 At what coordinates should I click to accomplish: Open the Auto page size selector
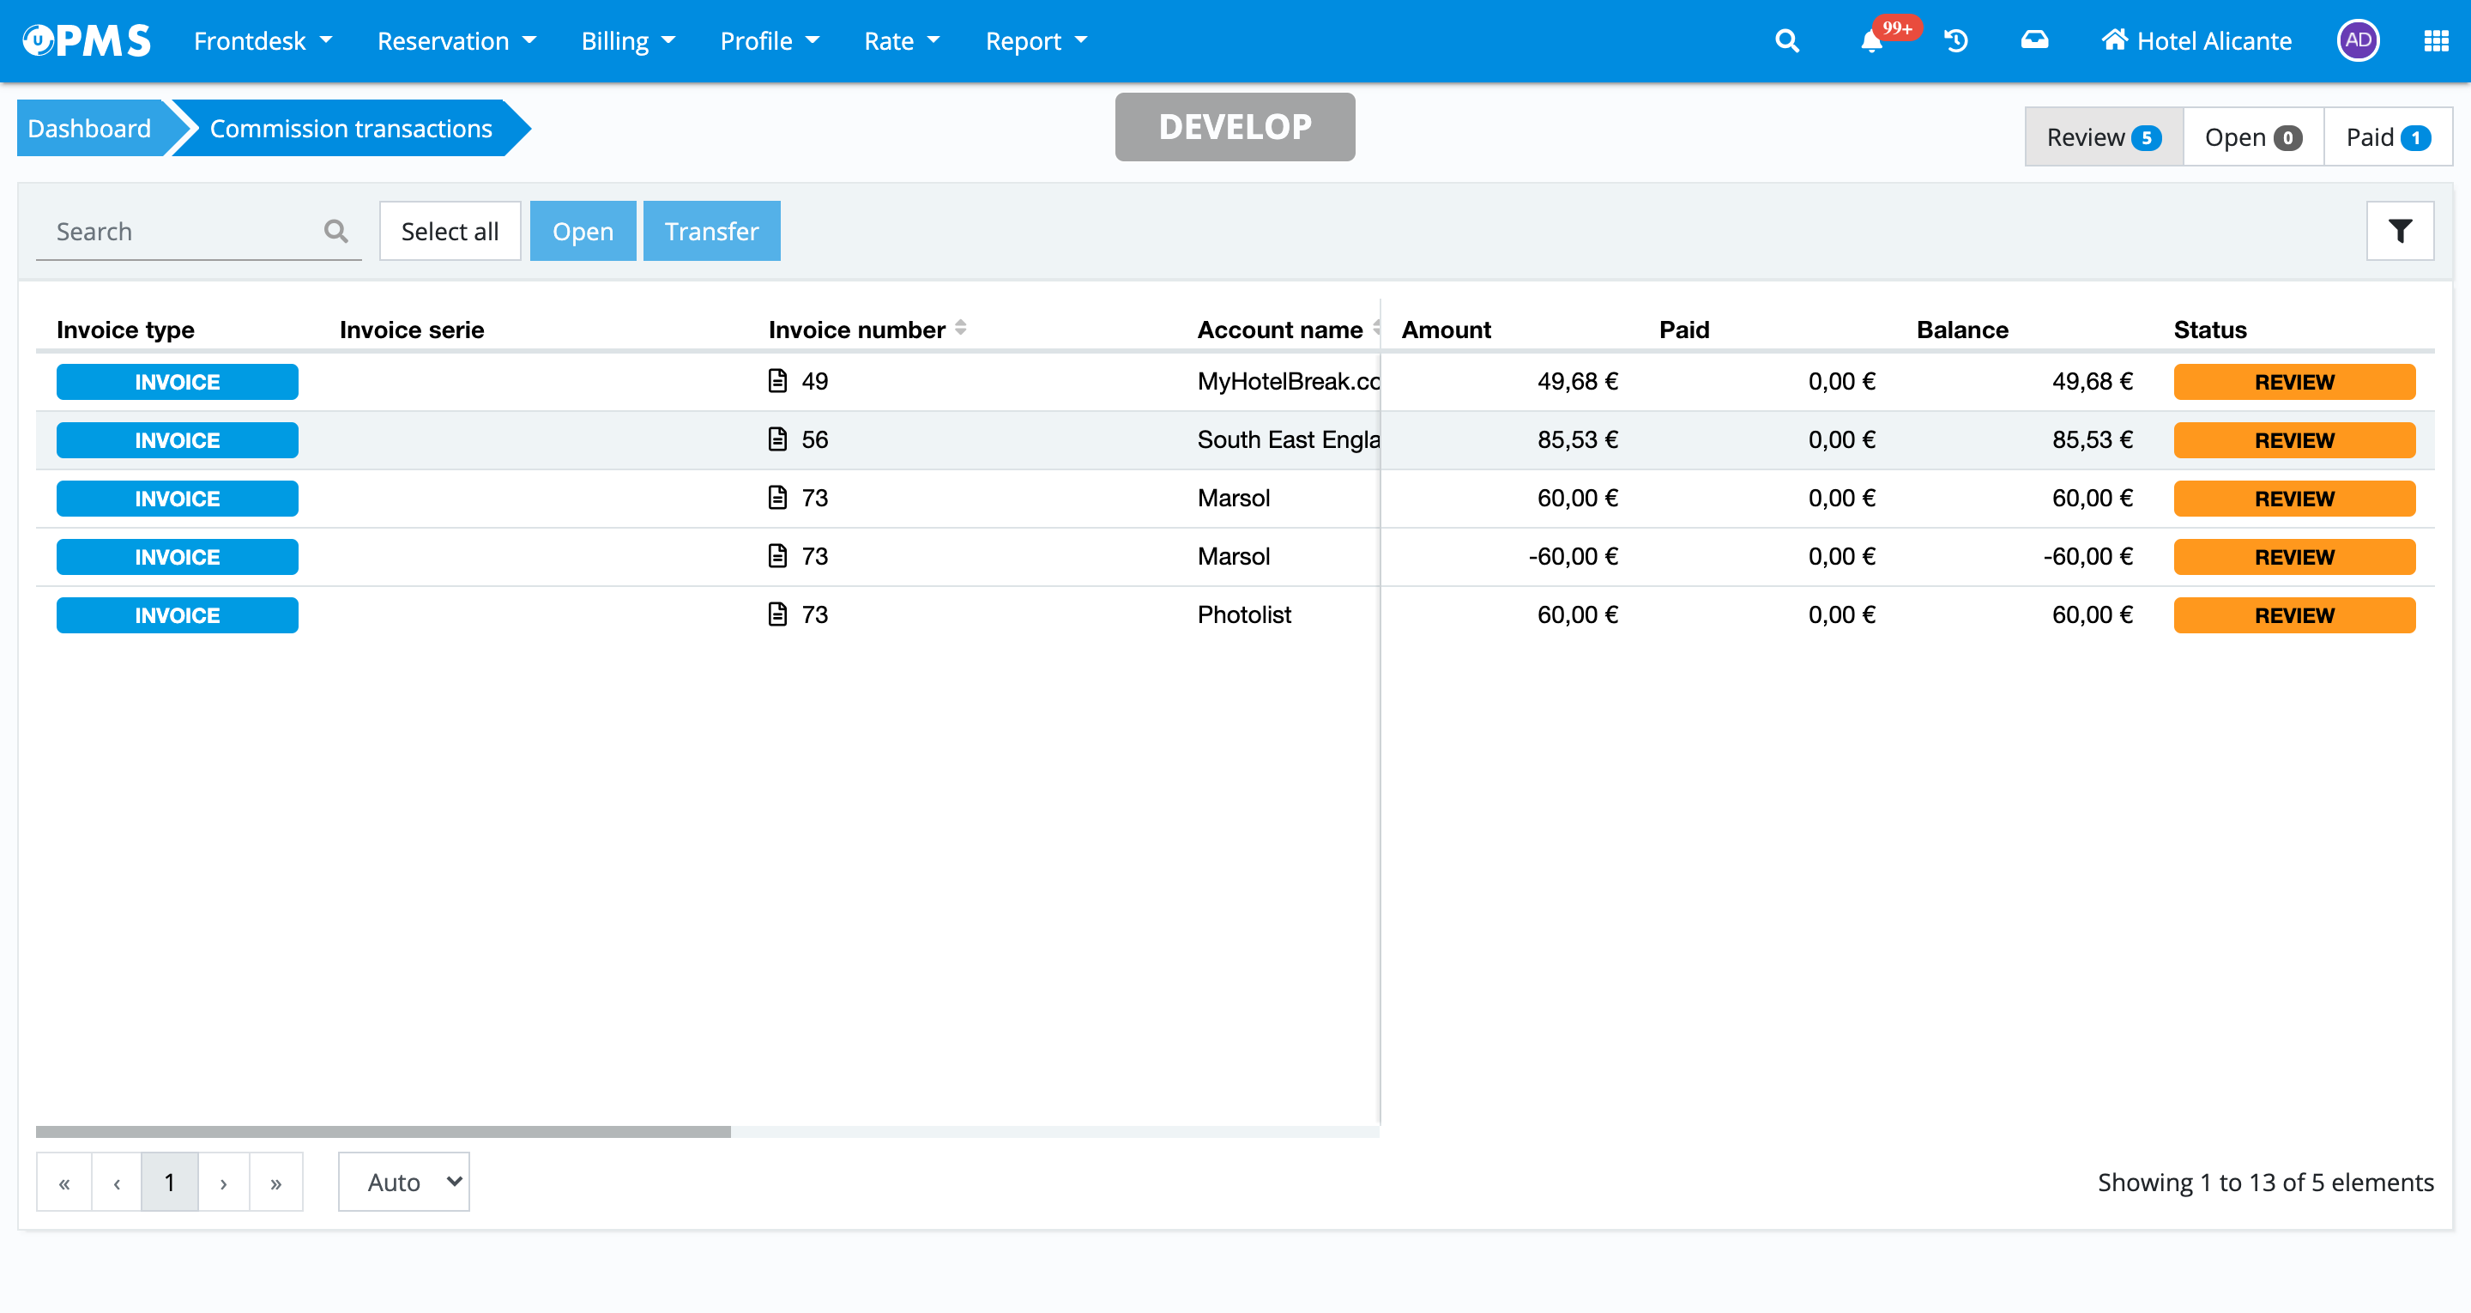(x=403, y=1182)
